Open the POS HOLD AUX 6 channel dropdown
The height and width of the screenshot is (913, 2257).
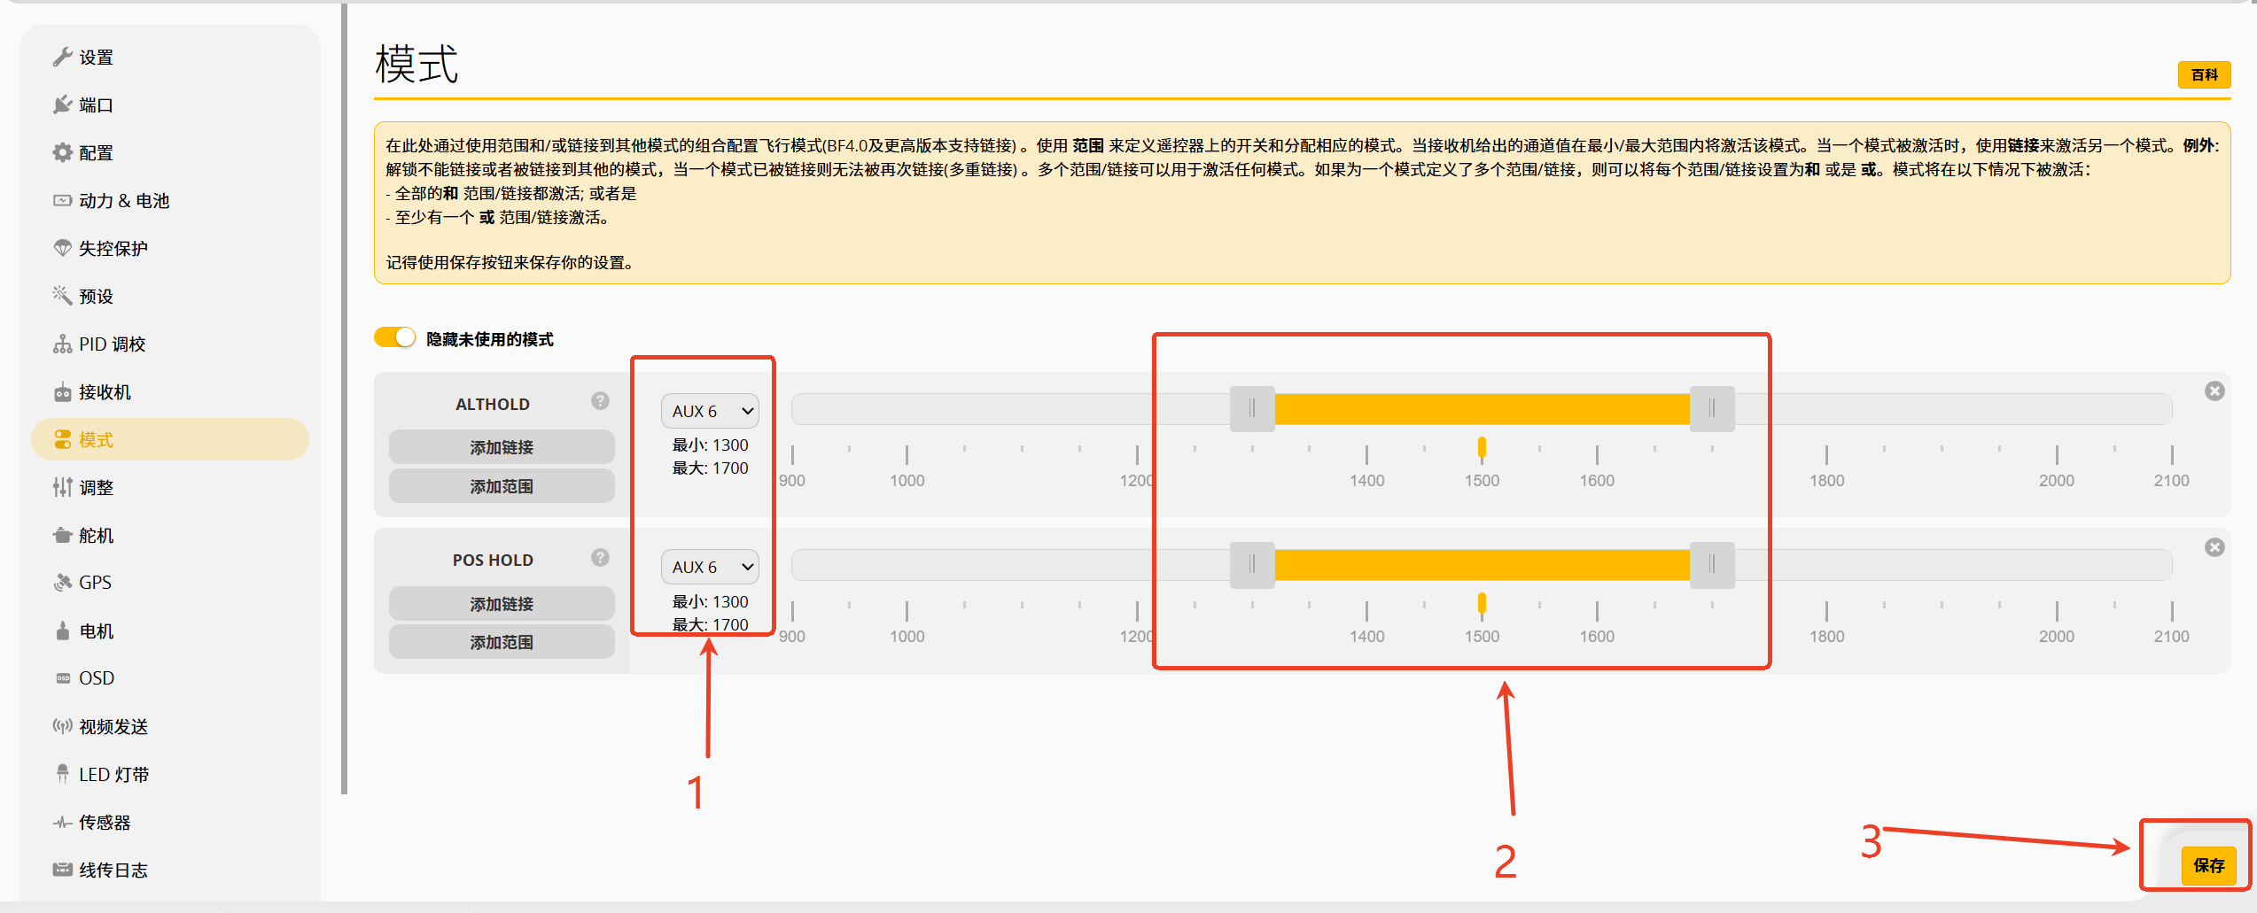pyautogui.click(x=710, y=567)
